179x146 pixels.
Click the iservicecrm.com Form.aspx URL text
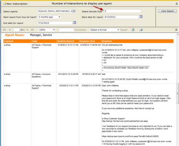(x=130, y=136)
